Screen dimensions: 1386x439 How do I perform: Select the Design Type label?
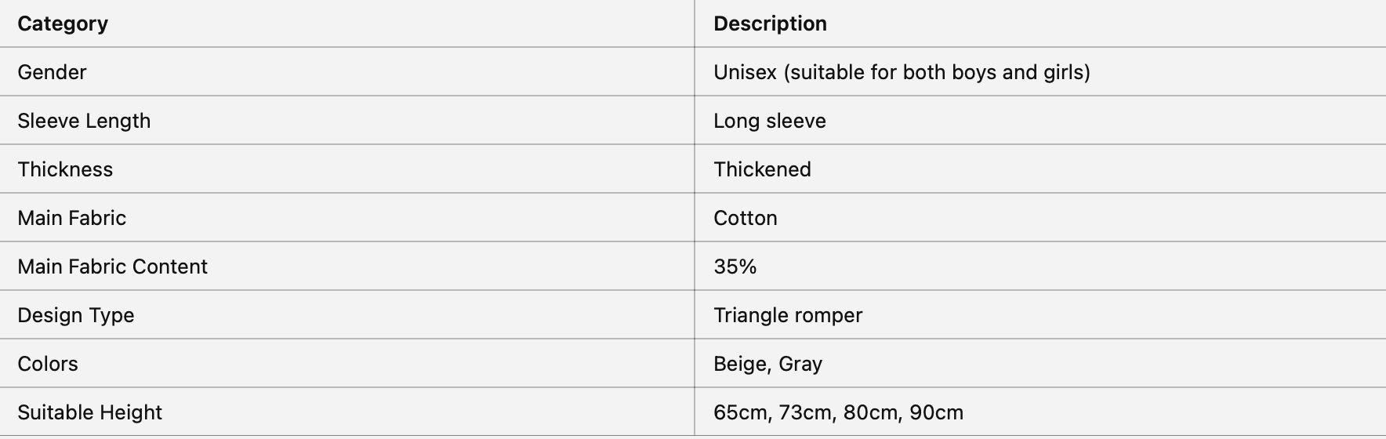point(76,315)
